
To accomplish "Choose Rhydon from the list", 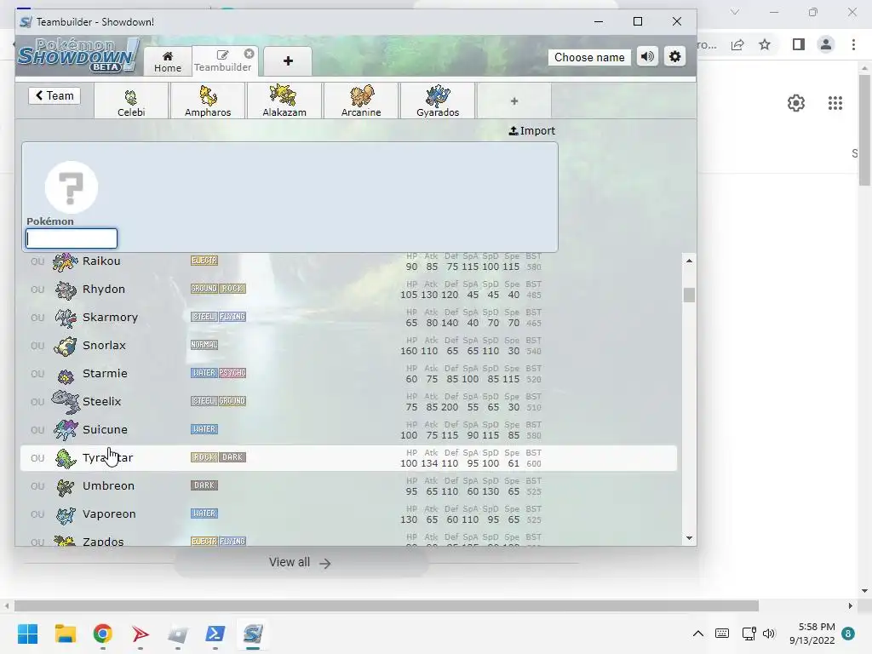I will tap(348, 290).
